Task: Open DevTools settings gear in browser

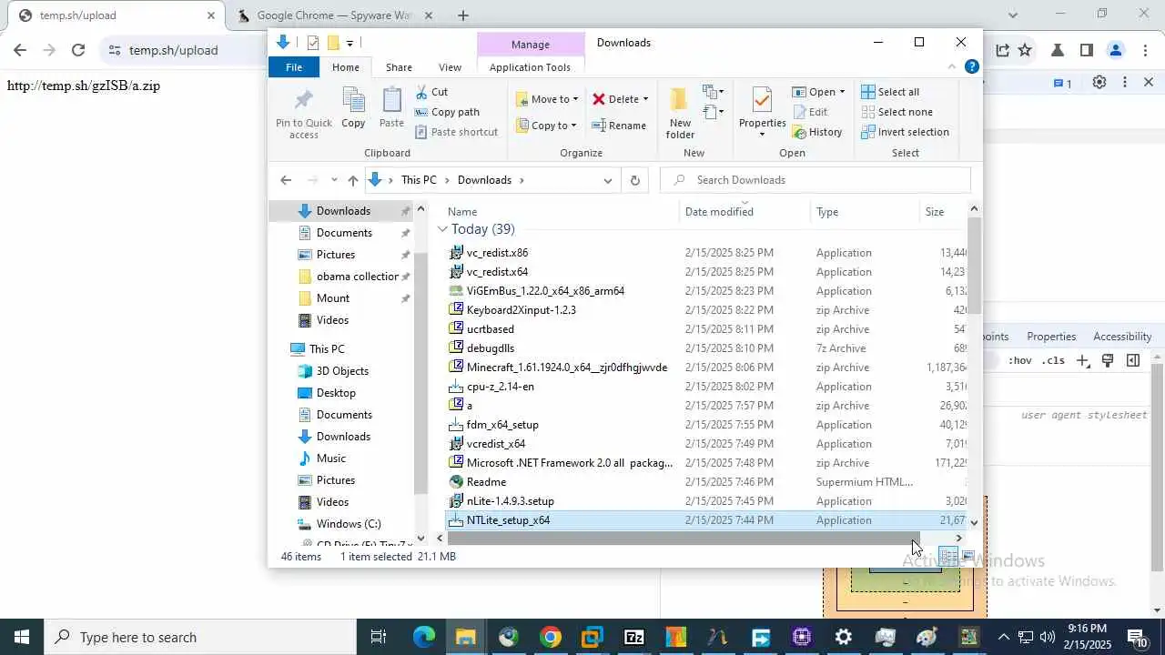Action: pos(1099,82)
